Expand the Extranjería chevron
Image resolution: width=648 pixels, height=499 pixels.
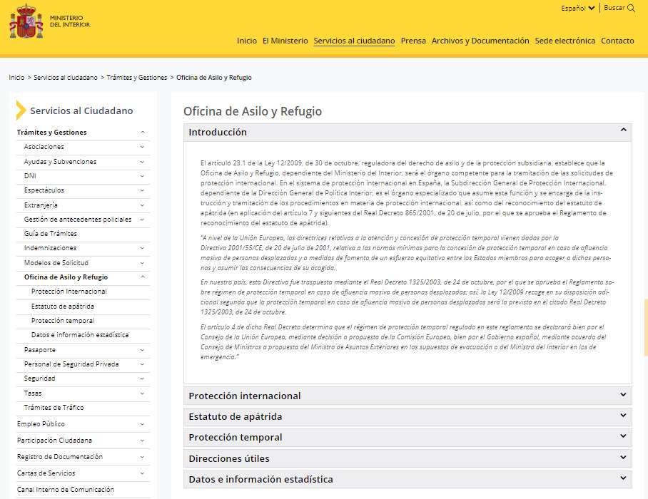click(142, 205)
